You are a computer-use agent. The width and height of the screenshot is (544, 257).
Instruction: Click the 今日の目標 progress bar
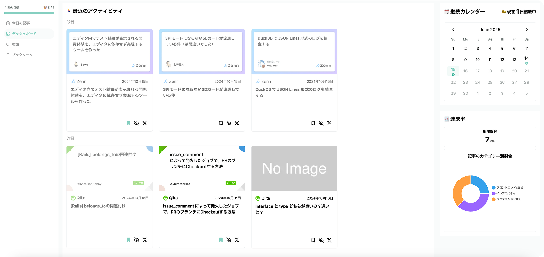pyautogui.click(x=29, y=13)
